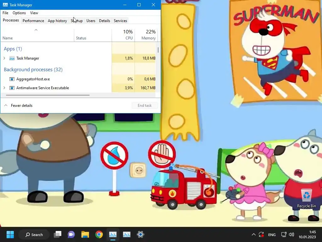The height and width of the screenshot is (242, 322).
Task: Click the active Task Manager taskbar icon
Action: (x=113, y=234)
